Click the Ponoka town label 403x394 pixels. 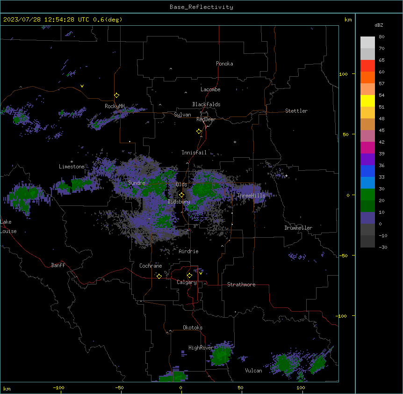point(224,64)
